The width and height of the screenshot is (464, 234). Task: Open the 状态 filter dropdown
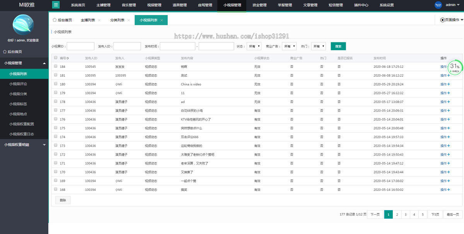coord(254,46)
